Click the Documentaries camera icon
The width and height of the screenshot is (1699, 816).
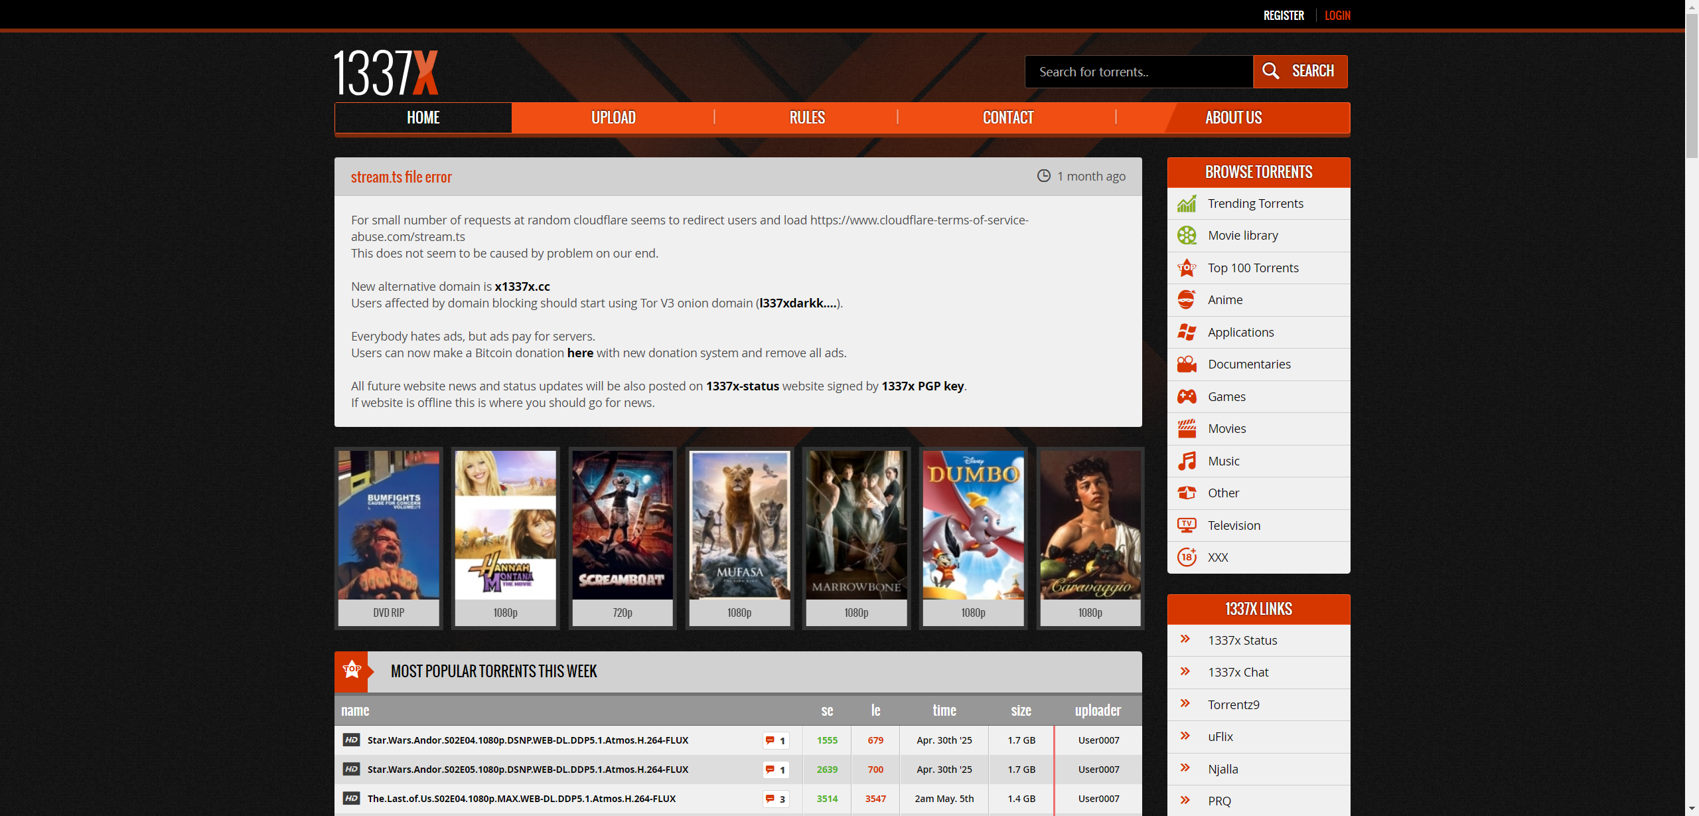click(x=1187, y=365)
